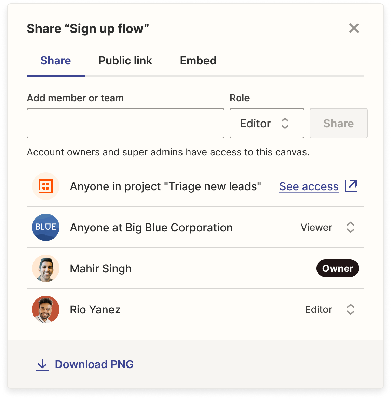Change Big Blue Corporation's Viewer role

327,228
